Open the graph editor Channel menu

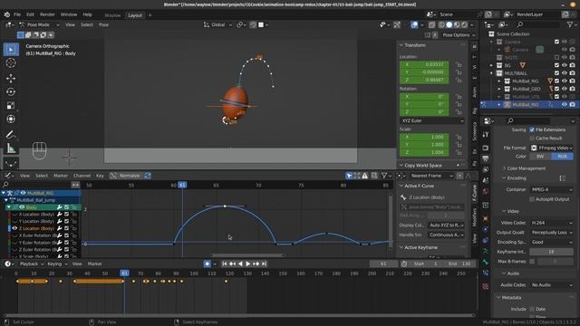tap(82, 176)
